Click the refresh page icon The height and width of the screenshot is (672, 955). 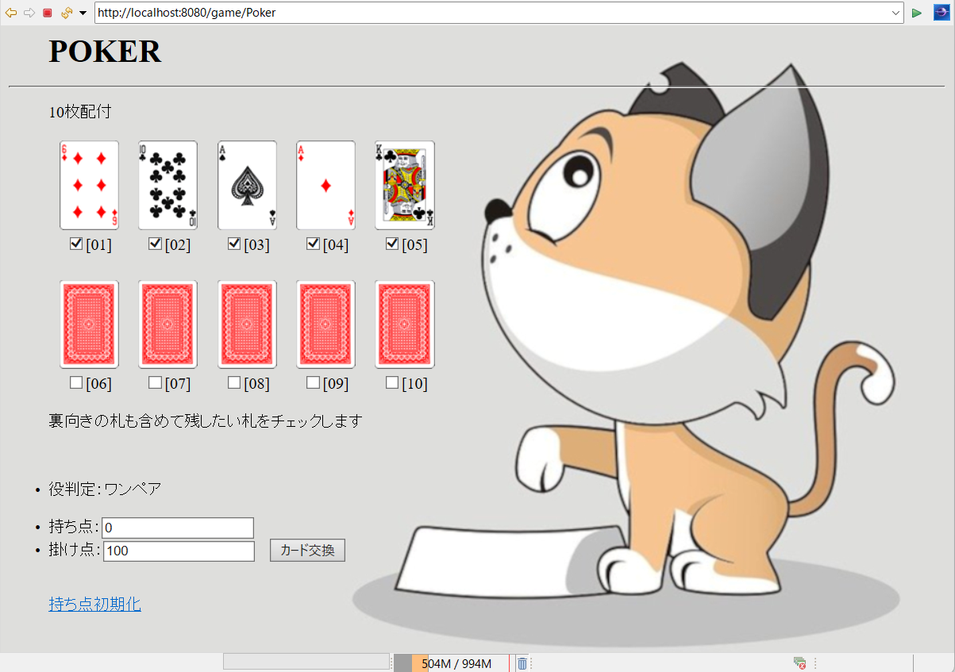[x=66, y=13]
